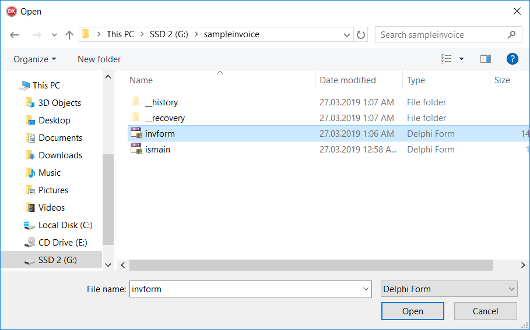
Task: Open view options dropdown arrow
Action: coord(461,59)
